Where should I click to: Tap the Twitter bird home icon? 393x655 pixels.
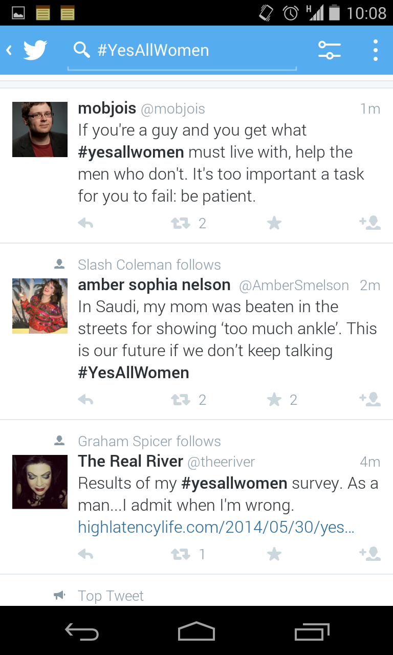(35, 50)
